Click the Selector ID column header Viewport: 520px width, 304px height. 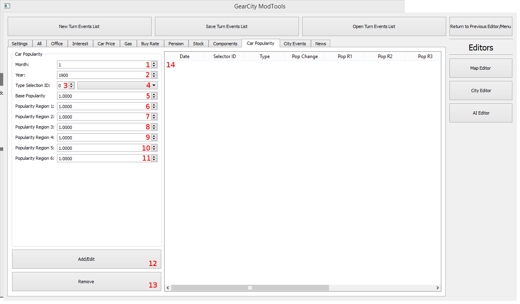[225, 56]
